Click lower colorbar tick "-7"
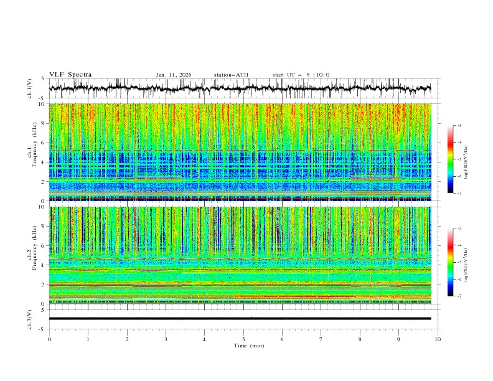 pos(459,296)
